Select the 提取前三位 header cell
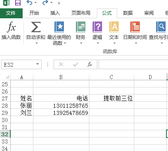 coord(112,98)
